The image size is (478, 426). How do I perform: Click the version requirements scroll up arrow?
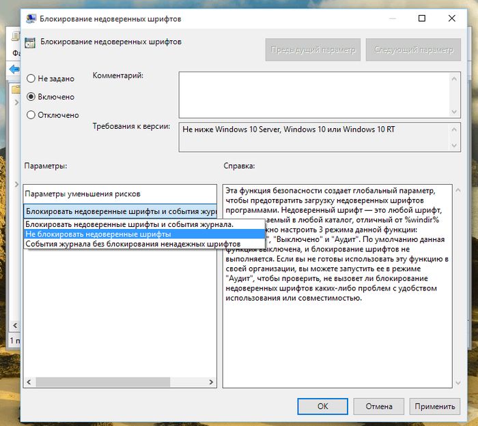(x=454, y=130)
